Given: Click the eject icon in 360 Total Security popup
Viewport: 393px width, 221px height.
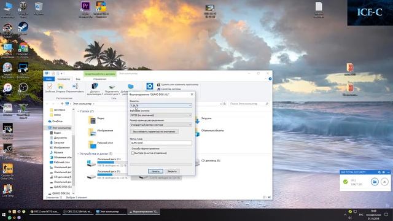Looking at the screenshot, I should (x=384, y=182).
